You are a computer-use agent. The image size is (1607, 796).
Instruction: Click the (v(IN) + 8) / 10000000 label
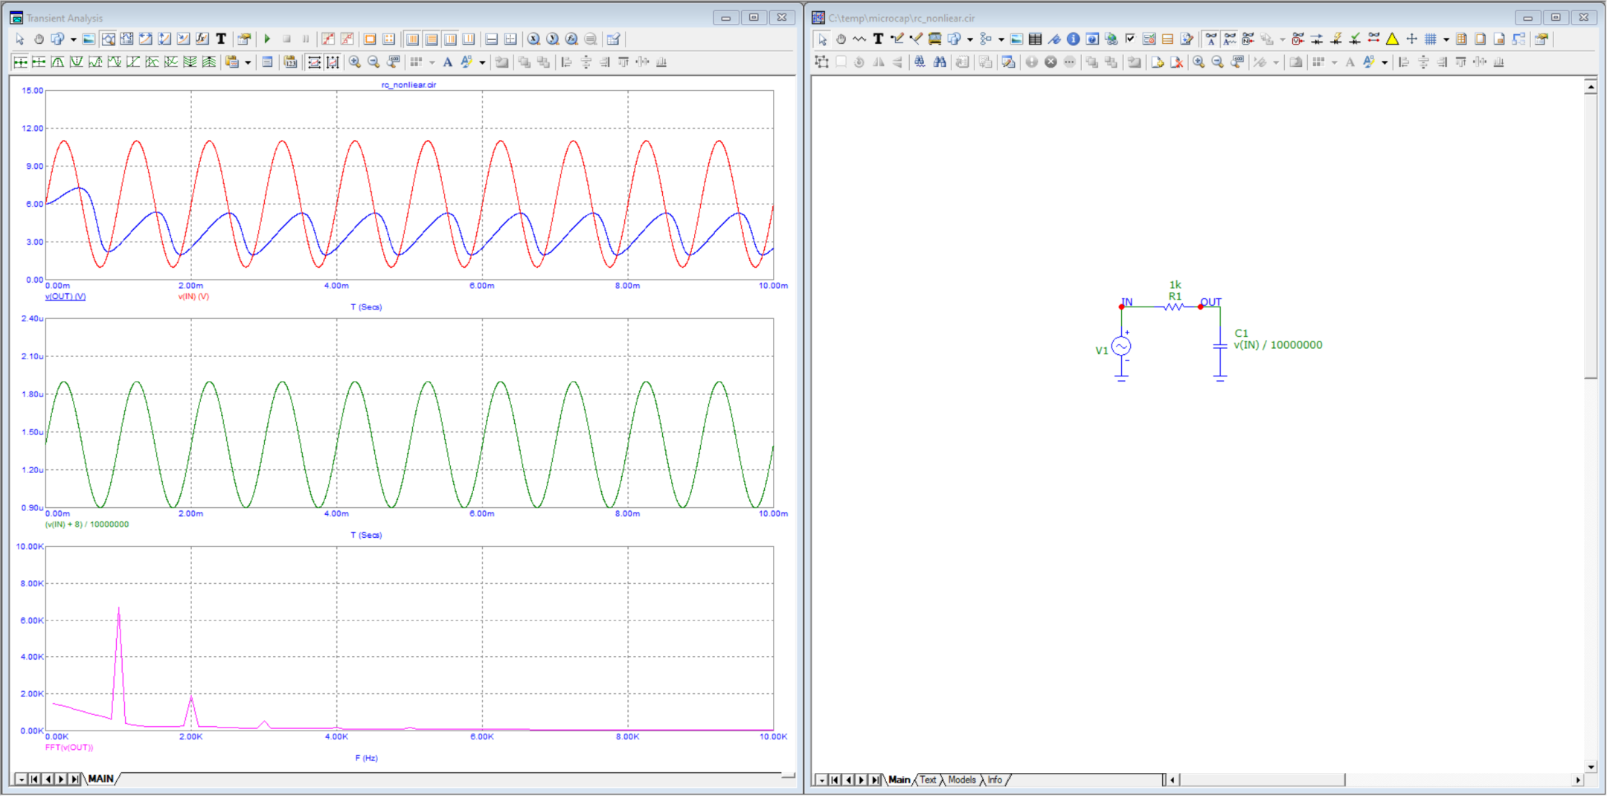point(87,524)
